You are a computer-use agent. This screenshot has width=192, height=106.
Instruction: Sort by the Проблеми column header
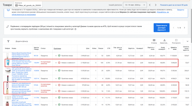tap(57, 48)
